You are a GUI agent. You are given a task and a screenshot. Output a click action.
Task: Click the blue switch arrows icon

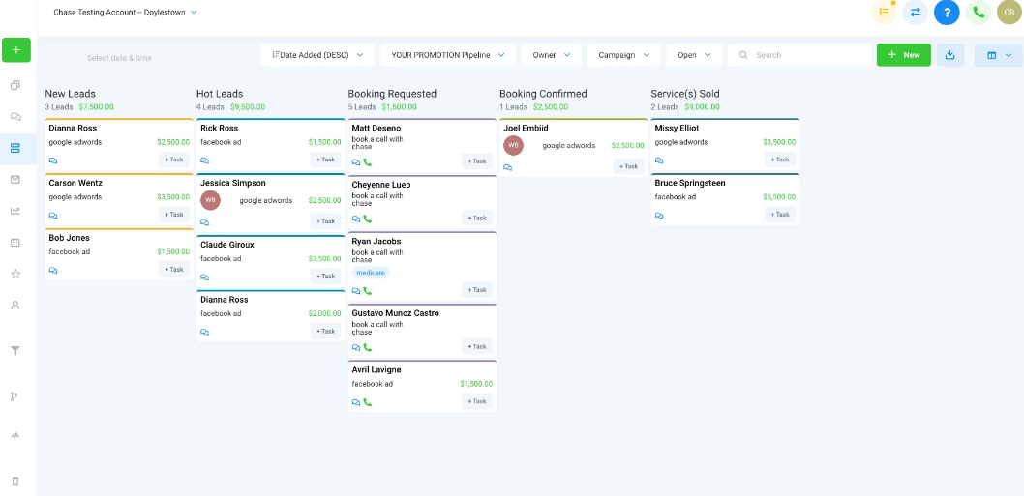pyautogui.click(x=915, y=13)
